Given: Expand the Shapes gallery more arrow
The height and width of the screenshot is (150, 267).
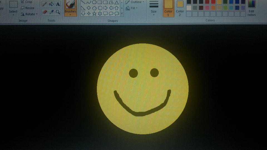Looking at the screenshot, I should pyautogui.click(x=122, y=13).
